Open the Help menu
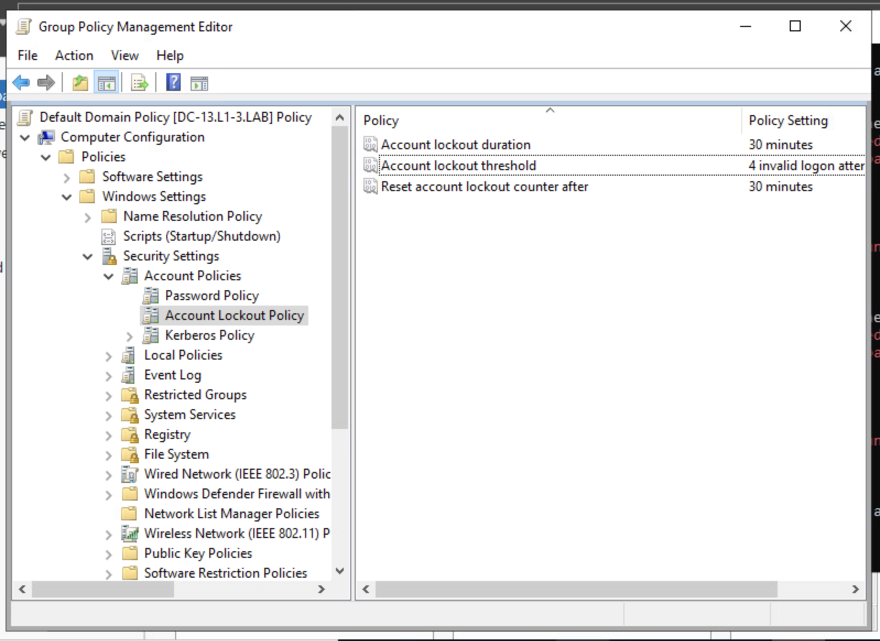Image resolution: width=880 pixels, height=641 pixels. point(170,56)
